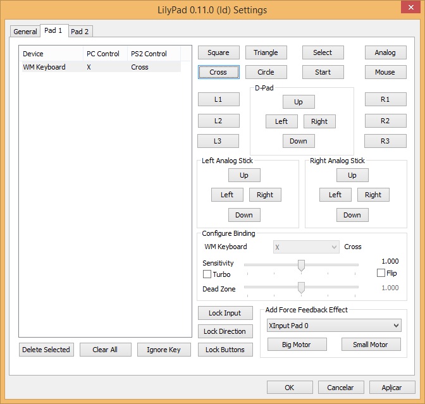Click the Cross binding button
The height and width of the screenshot is (404, 425).
pos(218,72)
